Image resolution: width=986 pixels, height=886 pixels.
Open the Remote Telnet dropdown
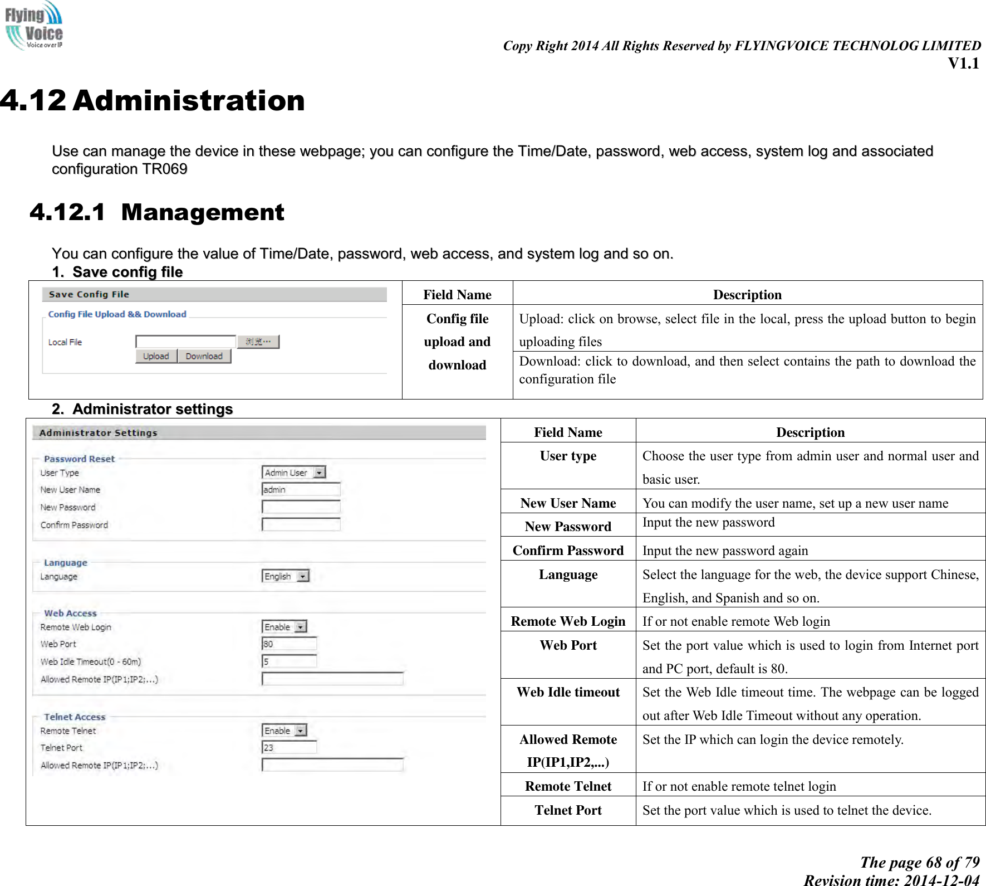[284, 731]
